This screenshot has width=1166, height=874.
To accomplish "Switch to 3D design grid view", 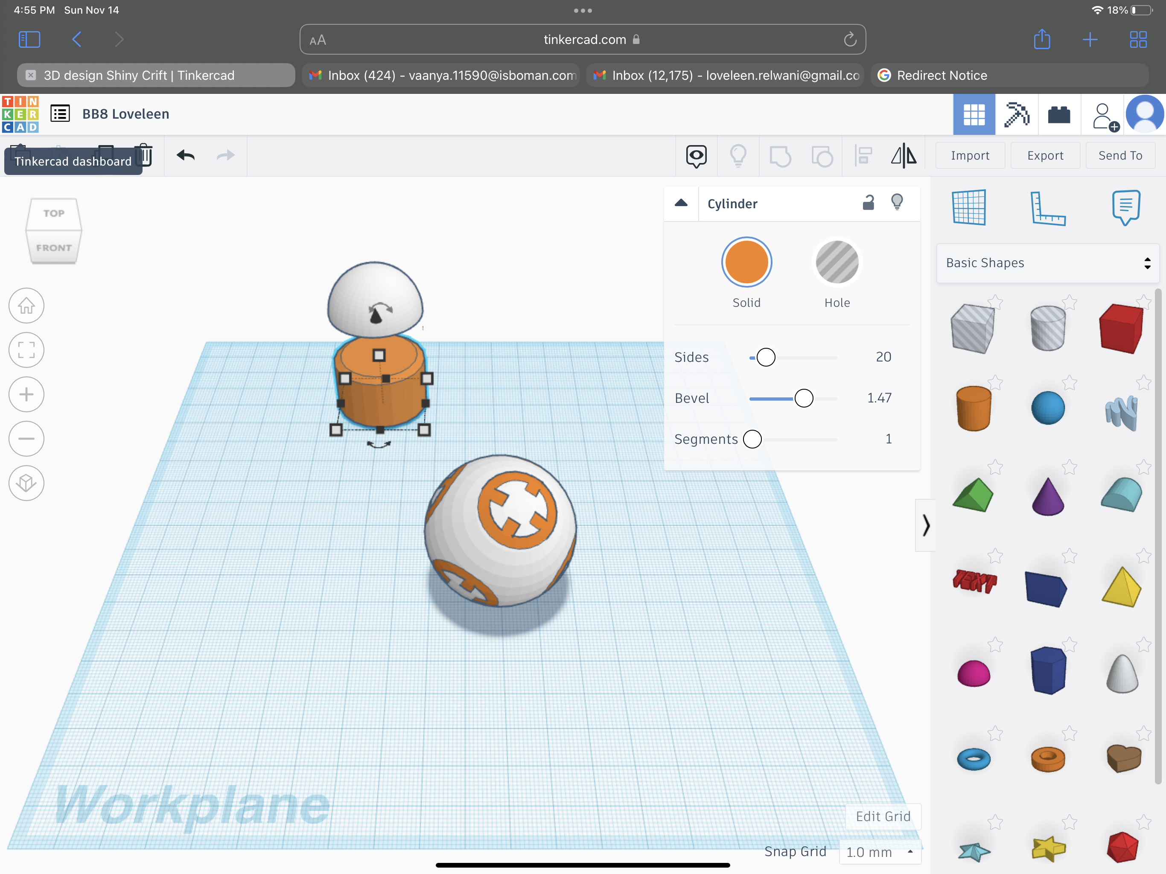I will click(x=974, y=114).
